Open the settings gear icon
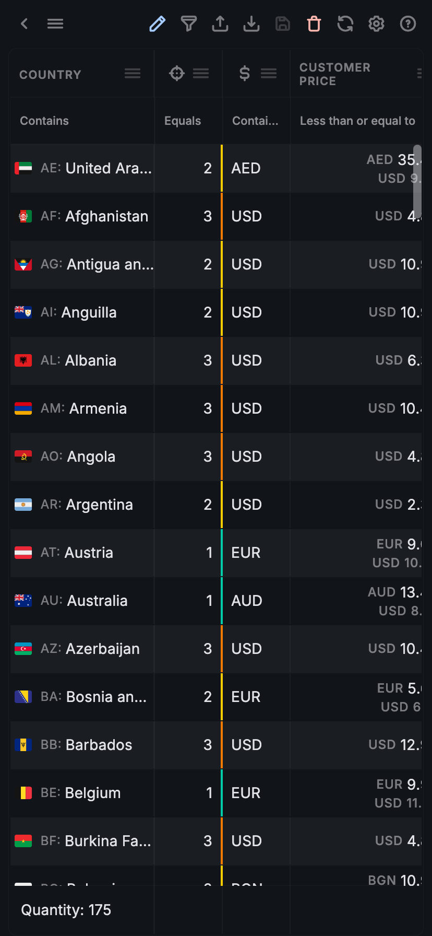Viewport: 432px width, 936px height. [376, 24]
